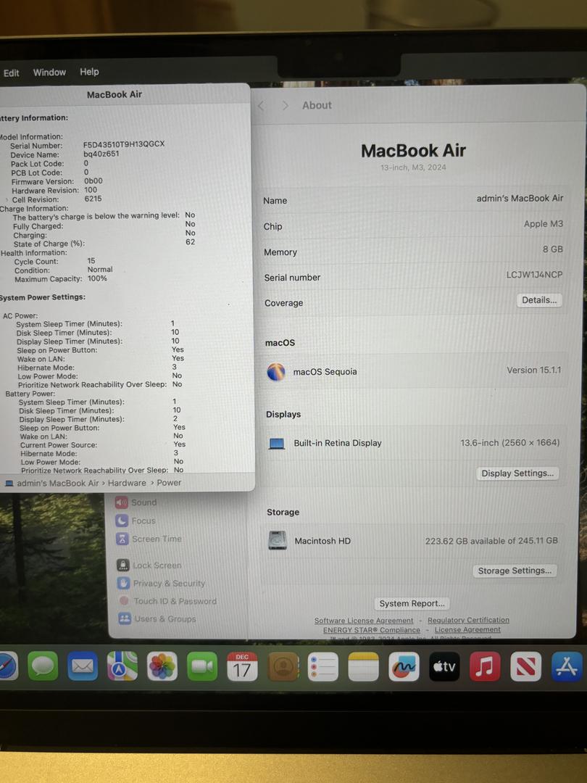Go back using the left chevron

(261, 106)
